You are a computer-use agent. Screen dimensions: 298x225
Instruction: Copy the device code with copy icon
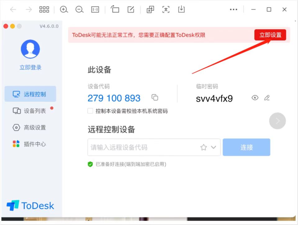[155, 98]
